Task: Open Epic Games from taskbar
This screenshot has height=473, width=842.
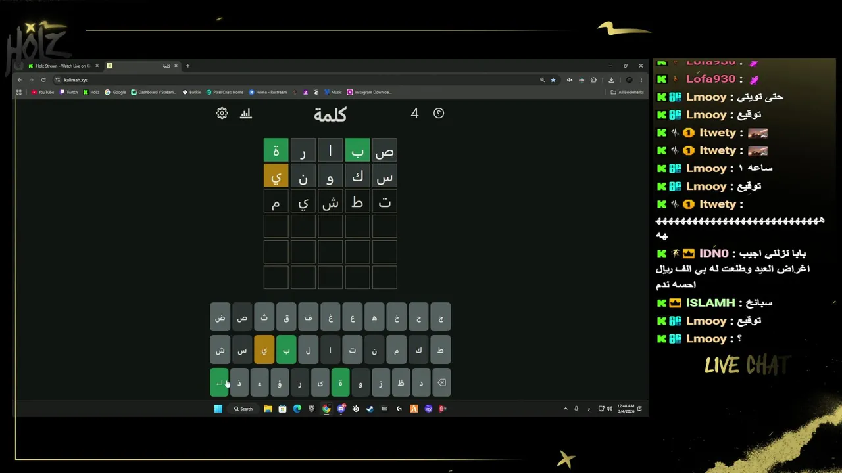Action: [x=311, y=409]
